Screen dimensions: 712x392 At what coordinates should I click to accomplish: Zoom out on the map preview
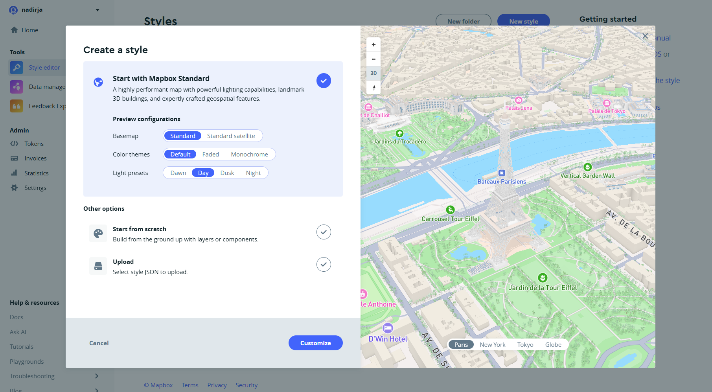[373, 59]
